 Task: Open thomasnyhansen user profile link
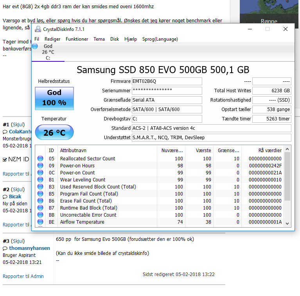pos(29,248)
